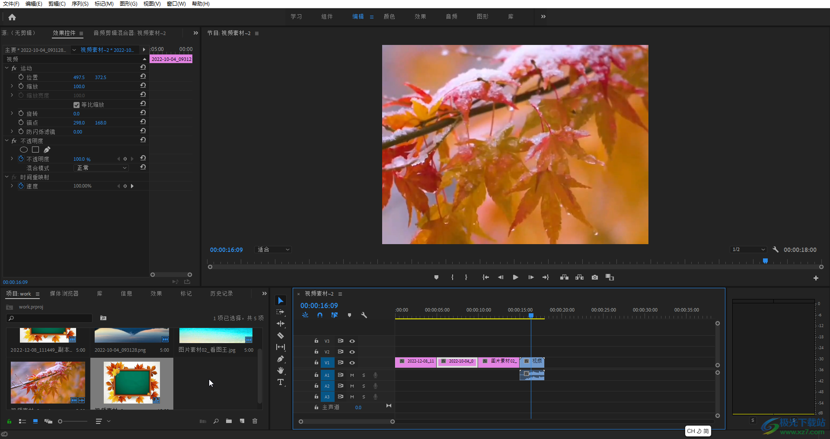This screenshot has height=439, width=830.
Task: Open the program monitor button editor plus
Action: coord(816,278)
